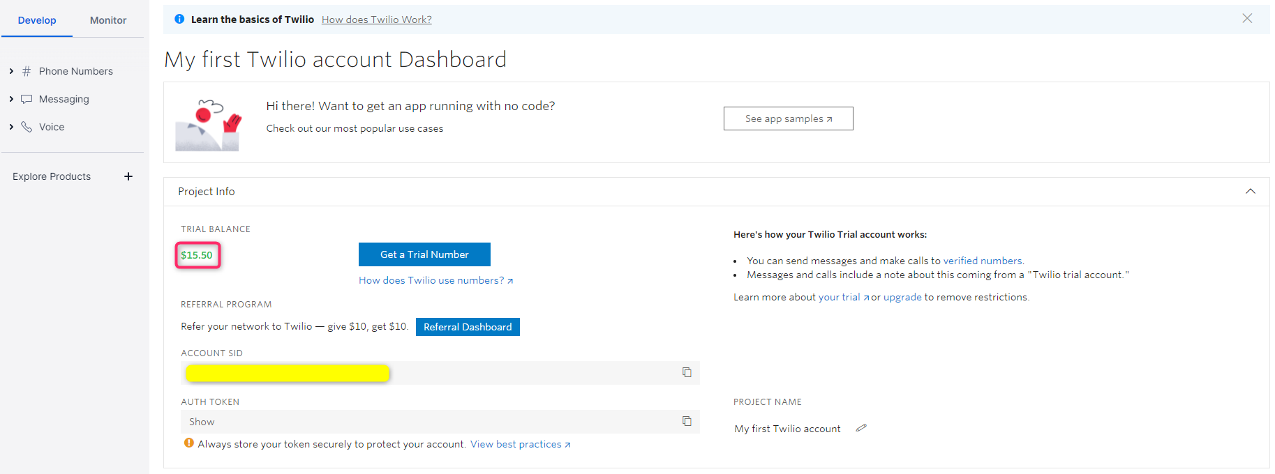Viewport: 1275px width, 474px height.
Task: Click the blue info icon in banner
Action: [179, 19]
